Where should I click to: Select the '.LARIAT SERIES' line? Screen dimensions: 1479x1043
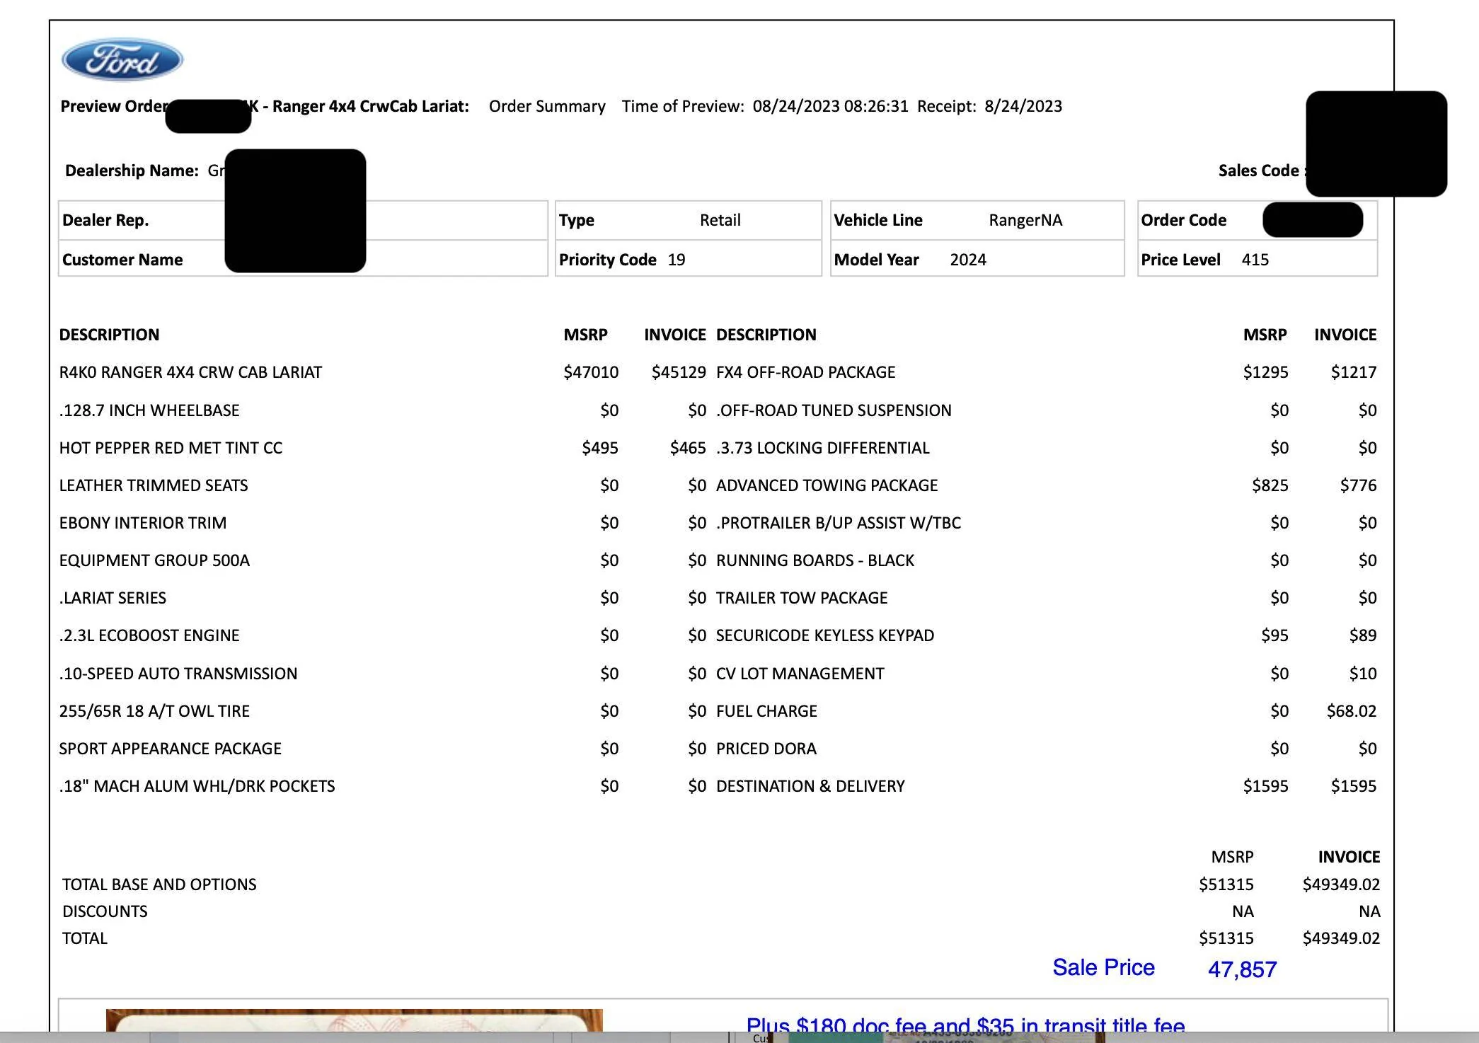tap(113, 598)
